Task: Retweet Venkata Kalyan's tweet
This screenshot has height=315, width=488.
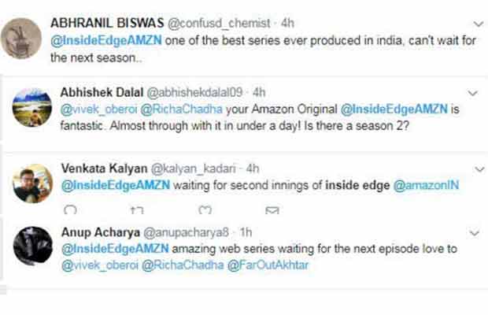Action: [137, 209]
